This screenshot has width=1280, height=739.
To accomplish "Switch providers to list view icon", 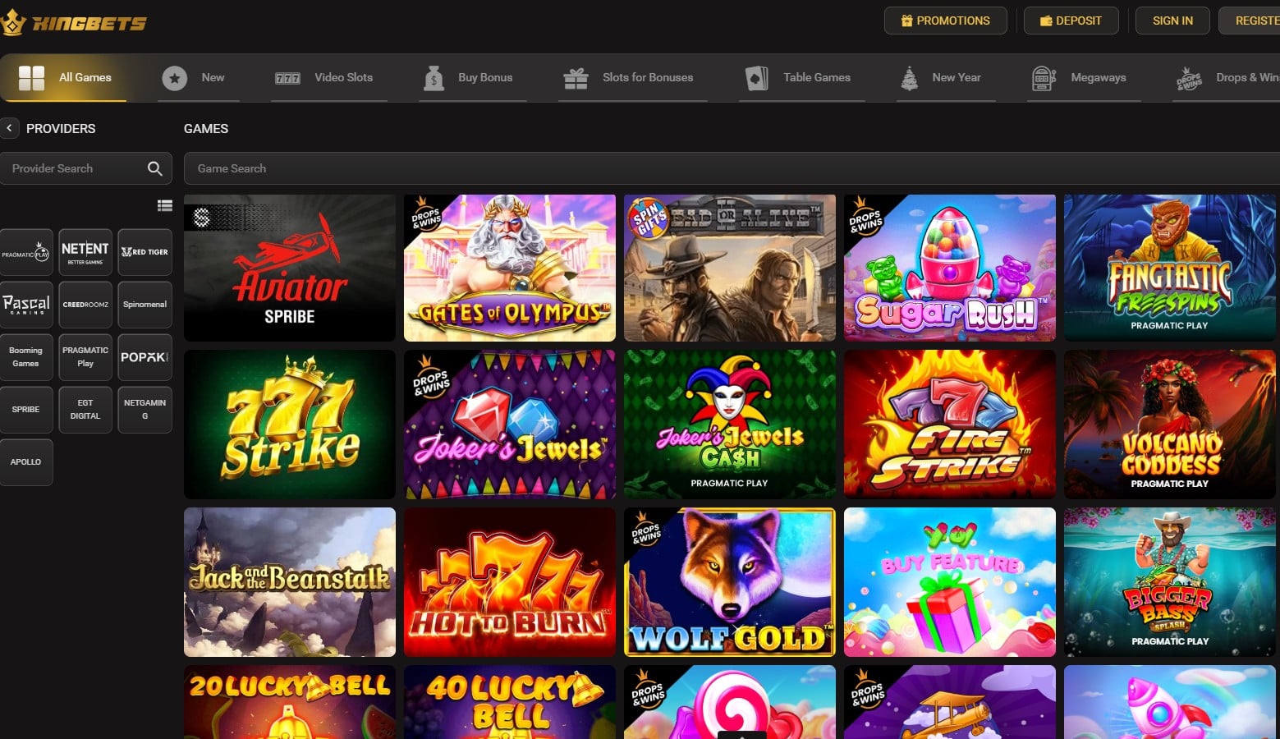I will [x=165, y=206].
